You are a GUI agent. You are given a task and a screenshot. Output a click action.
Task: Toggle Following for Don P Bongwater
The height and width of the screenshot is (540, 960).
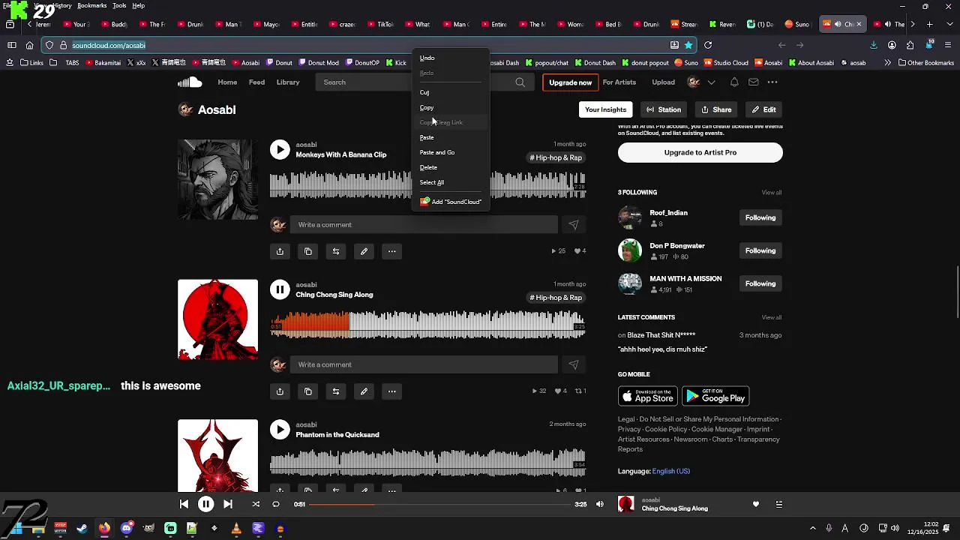pos(760,250)
